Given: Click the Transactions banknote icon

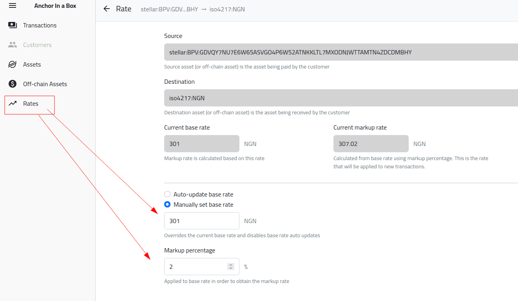Looking at the screenshot, I should (x=13, y=25).
